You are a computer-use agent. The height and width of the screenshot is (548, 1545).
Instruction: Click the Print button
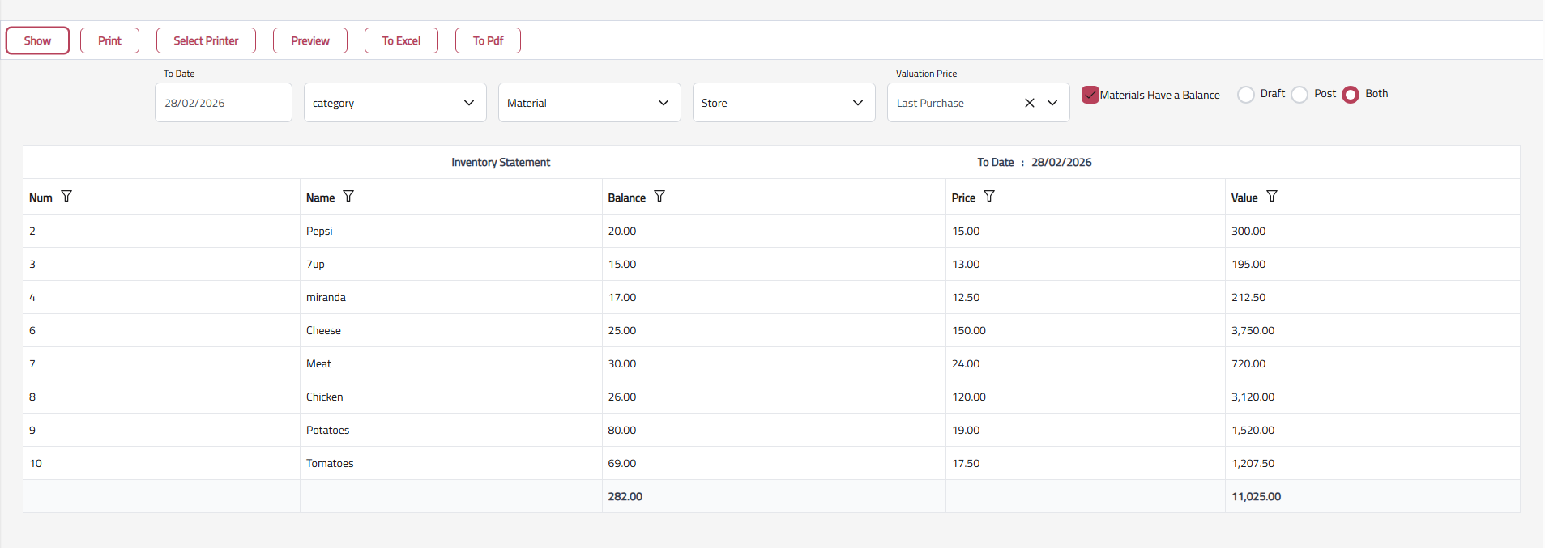click(109, 40)
